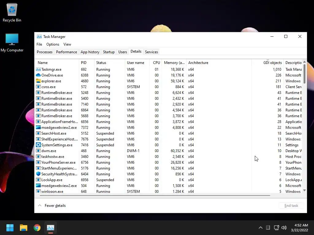
Task: Click the 1,010 GDI objects value
Action: (x=277, y=69)
